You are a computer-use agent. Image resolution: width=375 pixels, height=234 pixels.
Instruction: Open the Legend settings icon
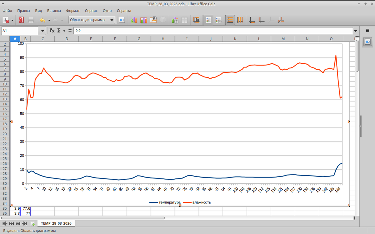pos(218,20)
